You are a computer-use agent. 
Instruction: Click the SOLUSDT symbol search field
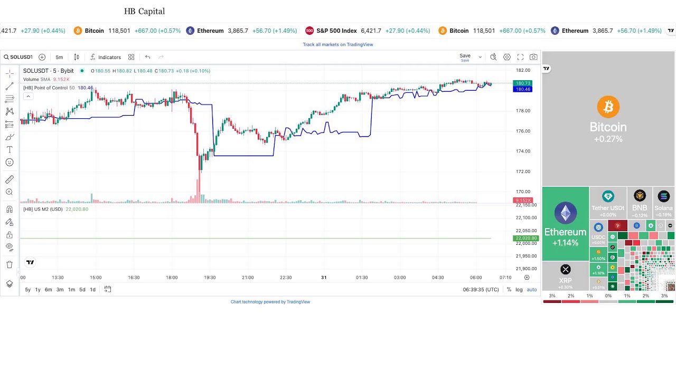coord(18,57)
